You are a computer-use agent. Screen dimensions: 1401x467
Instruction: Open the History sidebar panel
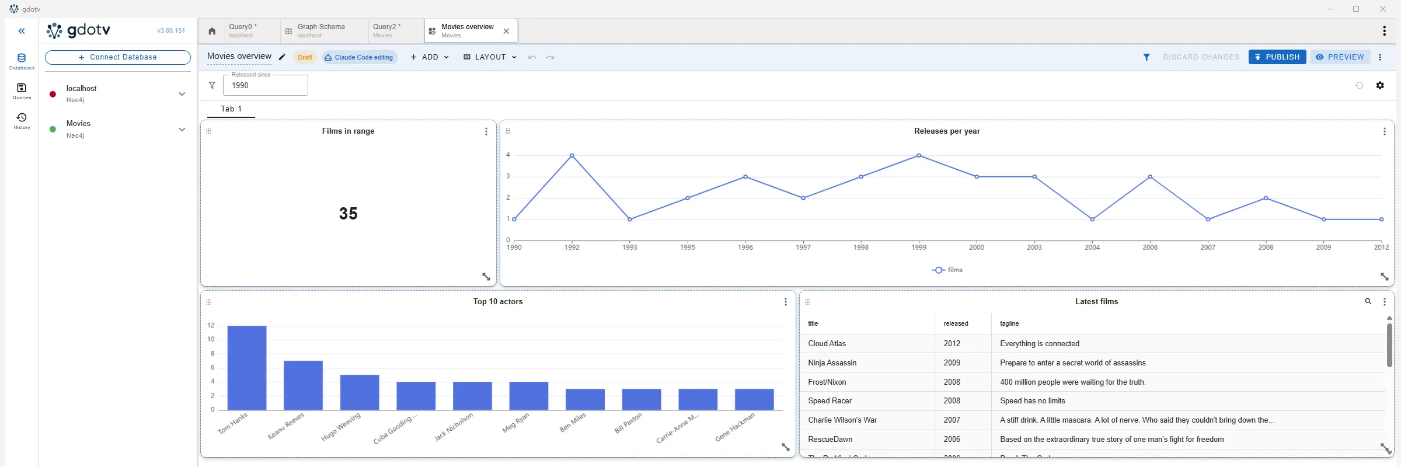click(22, 121)
